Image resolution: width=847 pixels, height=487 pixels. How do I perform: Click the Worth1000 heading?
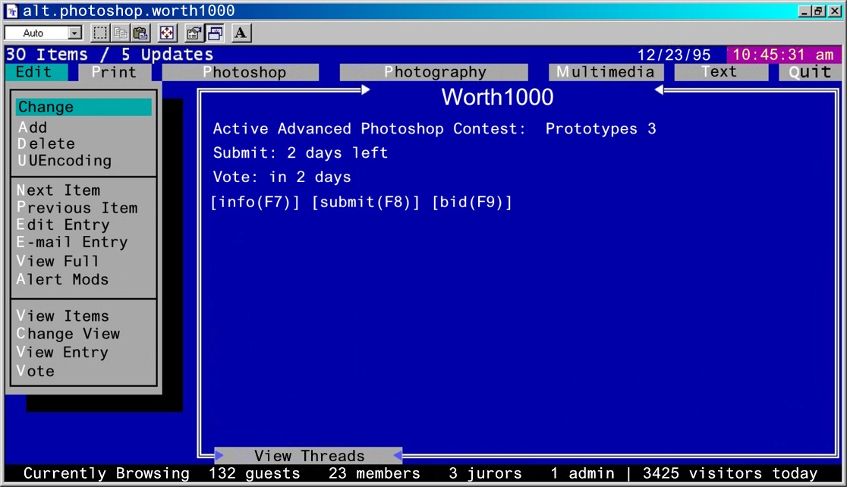point(498,97)
